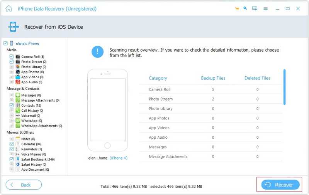Open Contacts (12) in the list

(x=31, y=105)
